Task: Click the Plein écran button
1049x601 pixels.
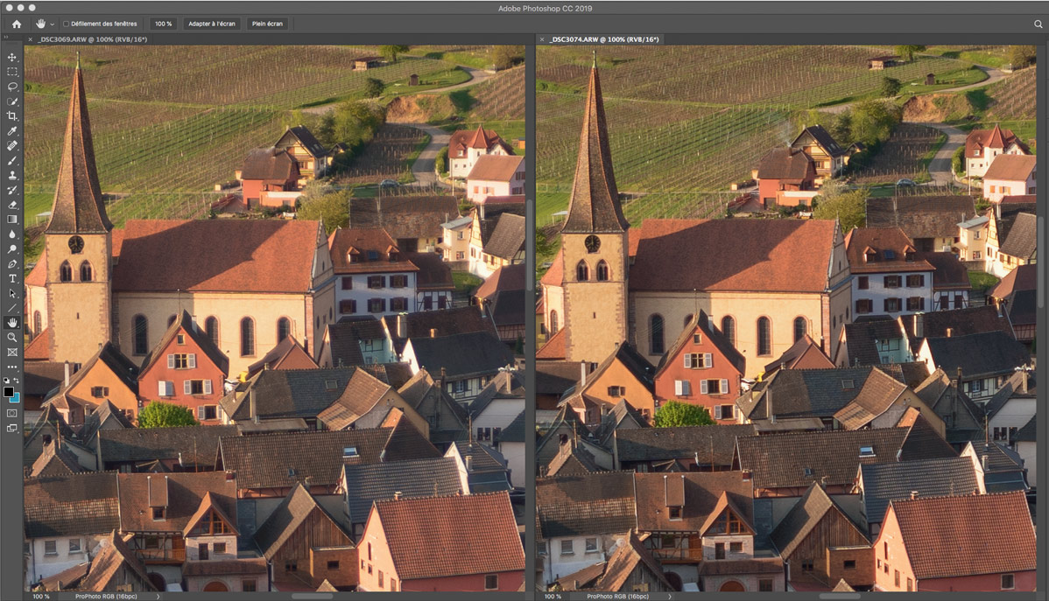Action: click(267, 24)
